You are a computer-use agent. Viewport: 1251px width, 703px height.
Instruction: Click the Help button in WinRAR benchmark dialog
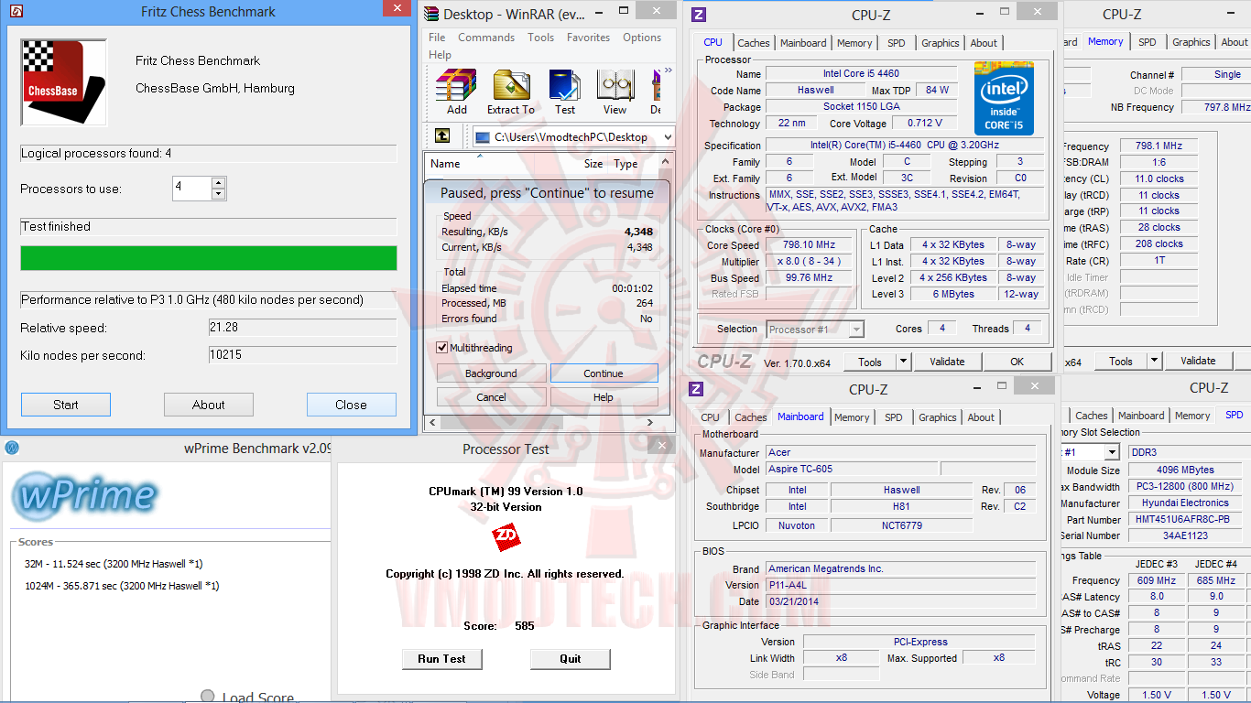point(604,397)
